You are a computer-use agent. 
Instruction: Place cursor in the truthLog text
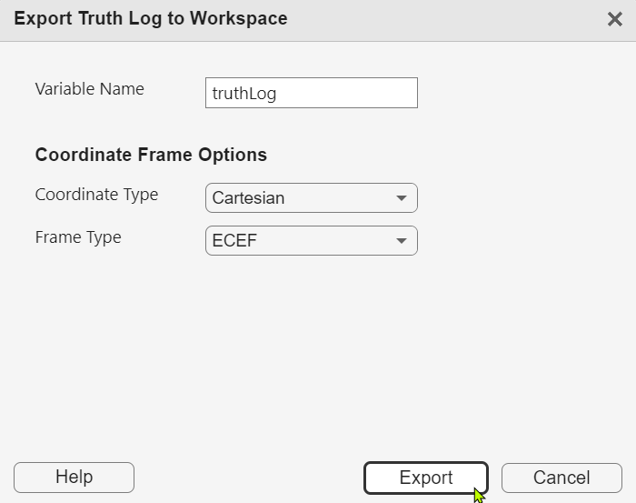click(243, 93)
